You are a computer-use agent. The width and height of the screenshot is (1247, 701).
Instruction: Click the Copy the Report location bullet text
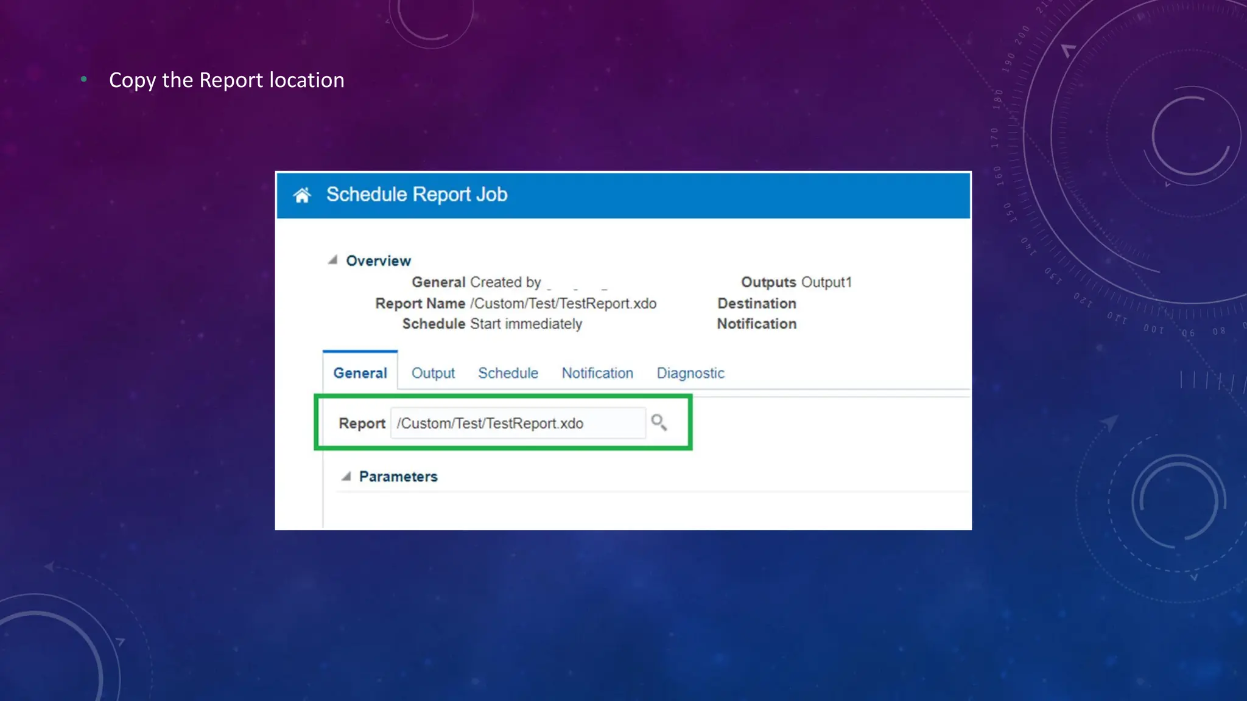click(227, 80)
